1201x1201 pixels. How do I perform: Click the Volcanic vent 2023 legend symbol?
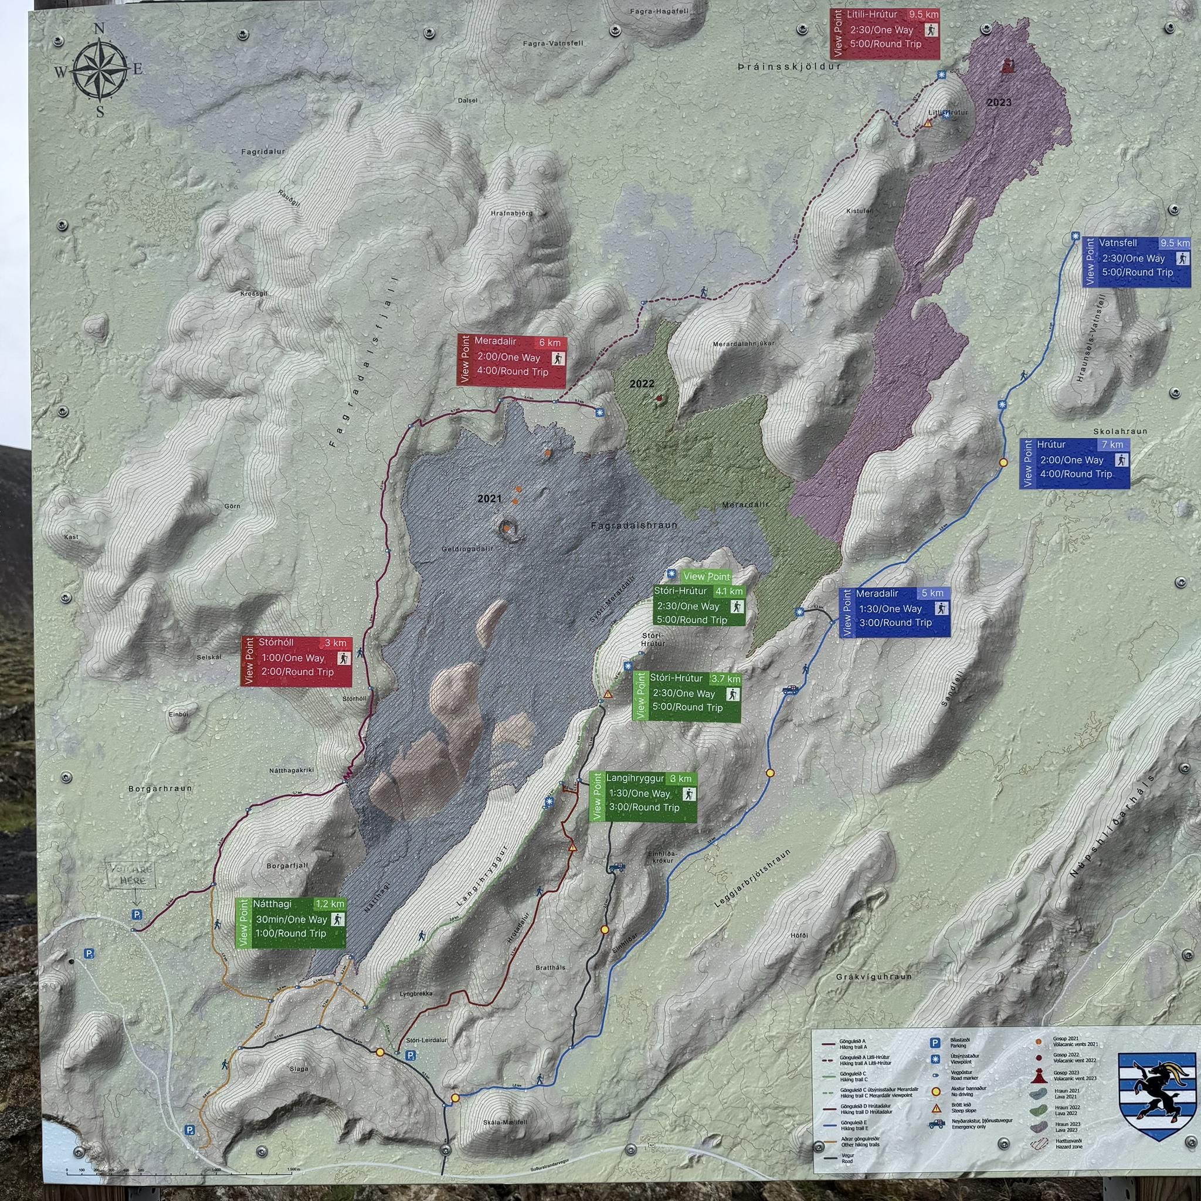click(1039, 1075)
